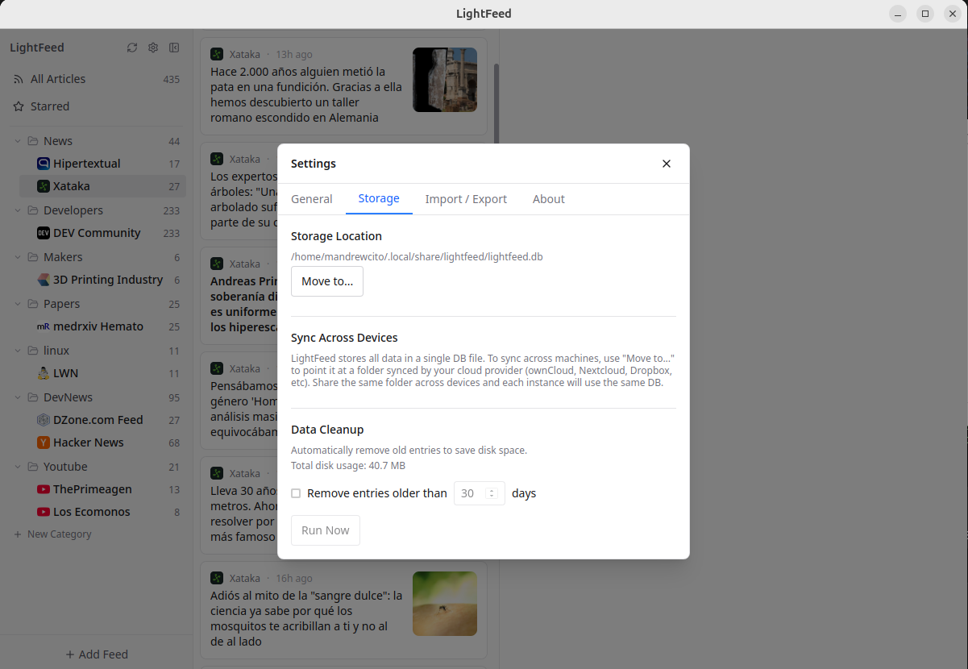Click the medrxiv Hemato feed icon
Image resolution: width=968 pixels, height=669 pixels.
(x=44, y=326)
